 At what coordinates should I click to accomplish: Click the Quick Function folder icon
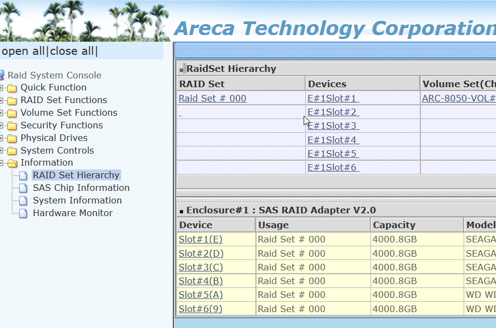click(x=13, y=87)
